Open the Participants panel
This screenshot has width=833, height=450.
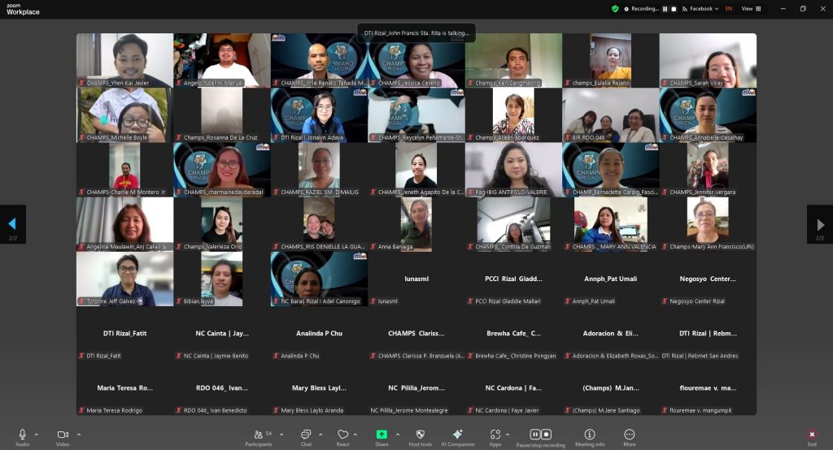click(259, 436)
